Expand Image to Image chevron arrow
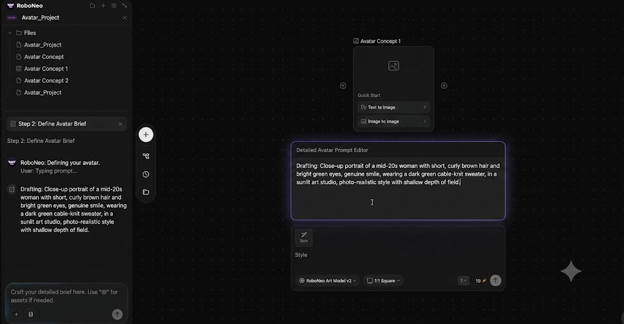The height and width of the screenshot is (324, 624). coord(425,122)
